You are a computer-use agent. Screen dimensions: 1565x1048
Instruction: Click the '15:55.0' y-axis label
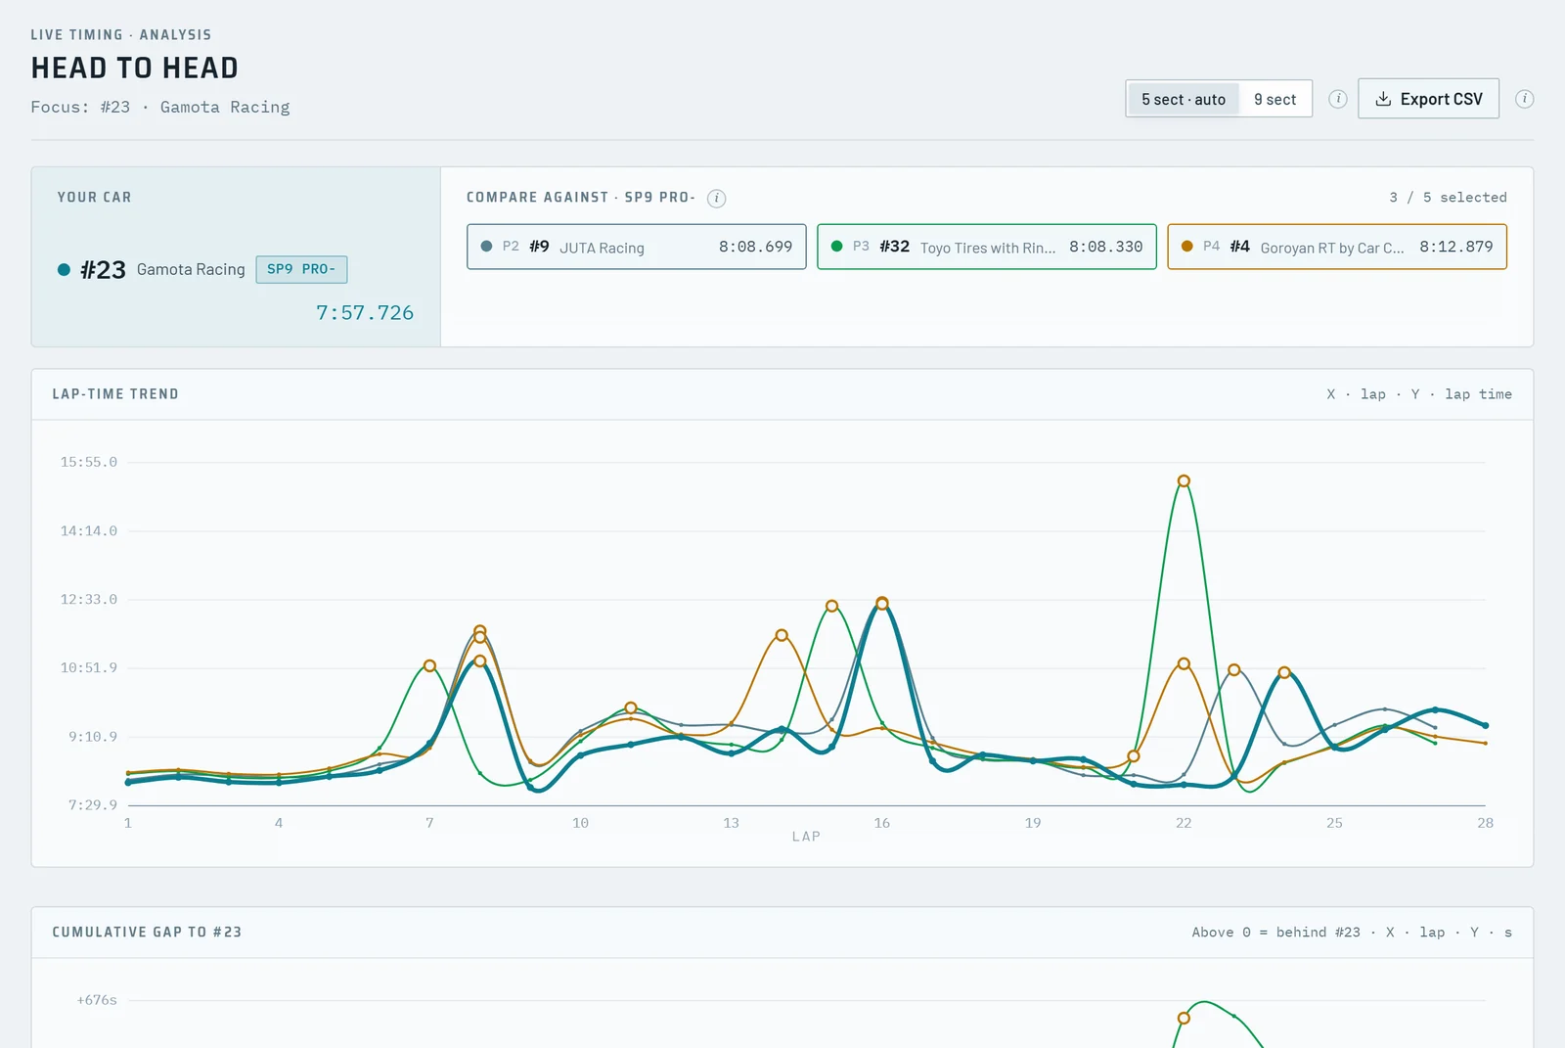point(88,462)
